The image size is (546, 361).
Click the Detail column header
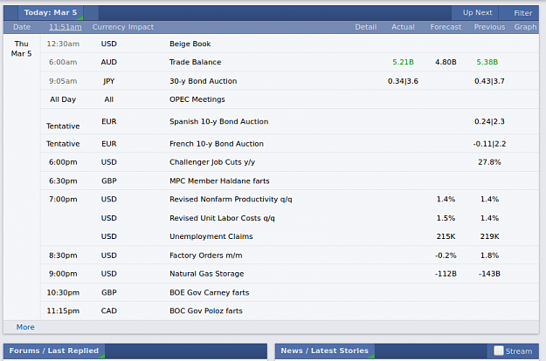click(366, 27)
